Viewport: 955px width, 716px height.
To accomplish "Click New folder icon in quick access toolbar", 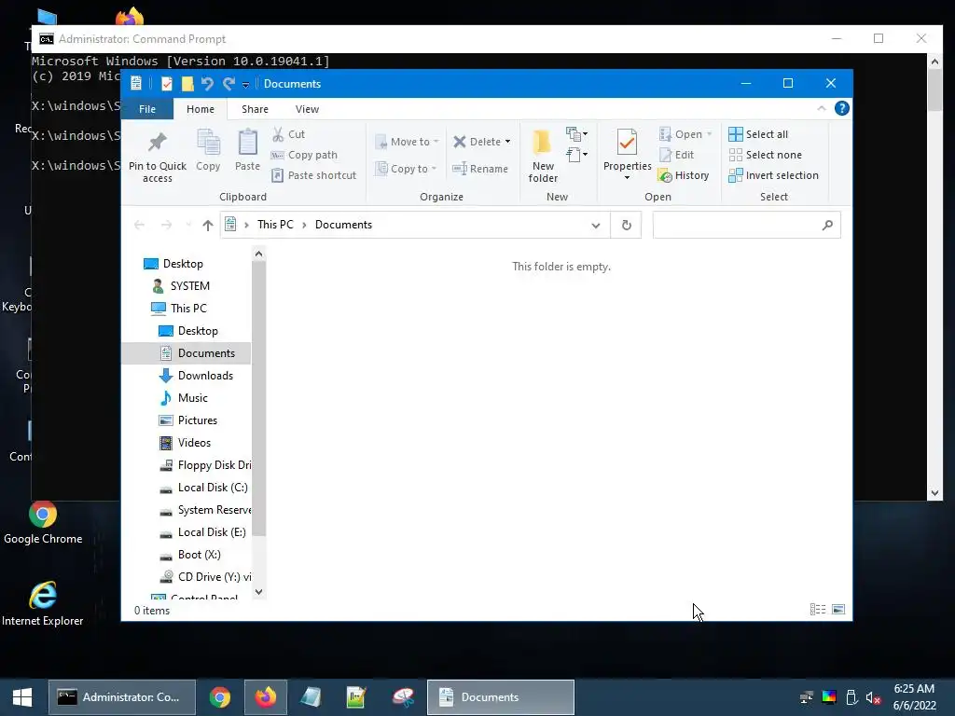I will [187, 83].
